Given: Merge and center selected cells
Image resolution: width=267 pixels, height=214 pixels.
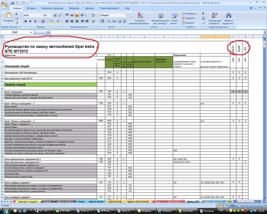Looking at the screenshot, I should [x=93, y=21].
